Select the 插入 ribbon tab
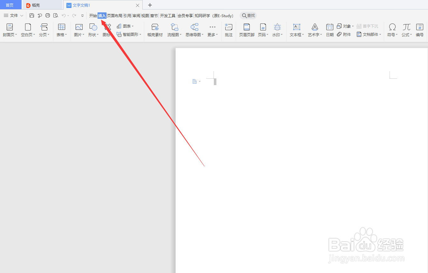The image size is (428, 273). click(x=102, y=16)
